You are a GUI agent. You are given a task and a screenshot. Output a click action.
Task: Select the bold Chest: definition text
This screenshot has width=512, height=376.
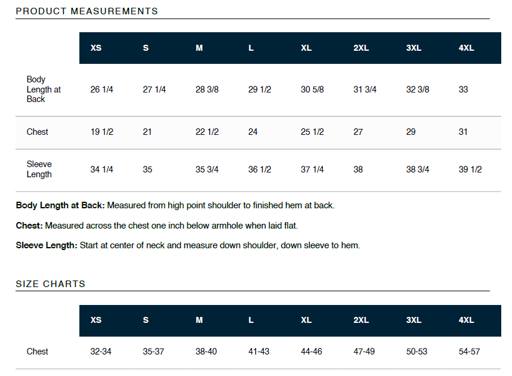pyautogui.click(x=29, y=226)
